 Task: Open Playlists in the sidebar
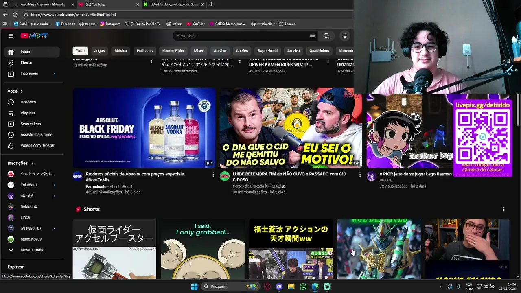pos(32,113)
